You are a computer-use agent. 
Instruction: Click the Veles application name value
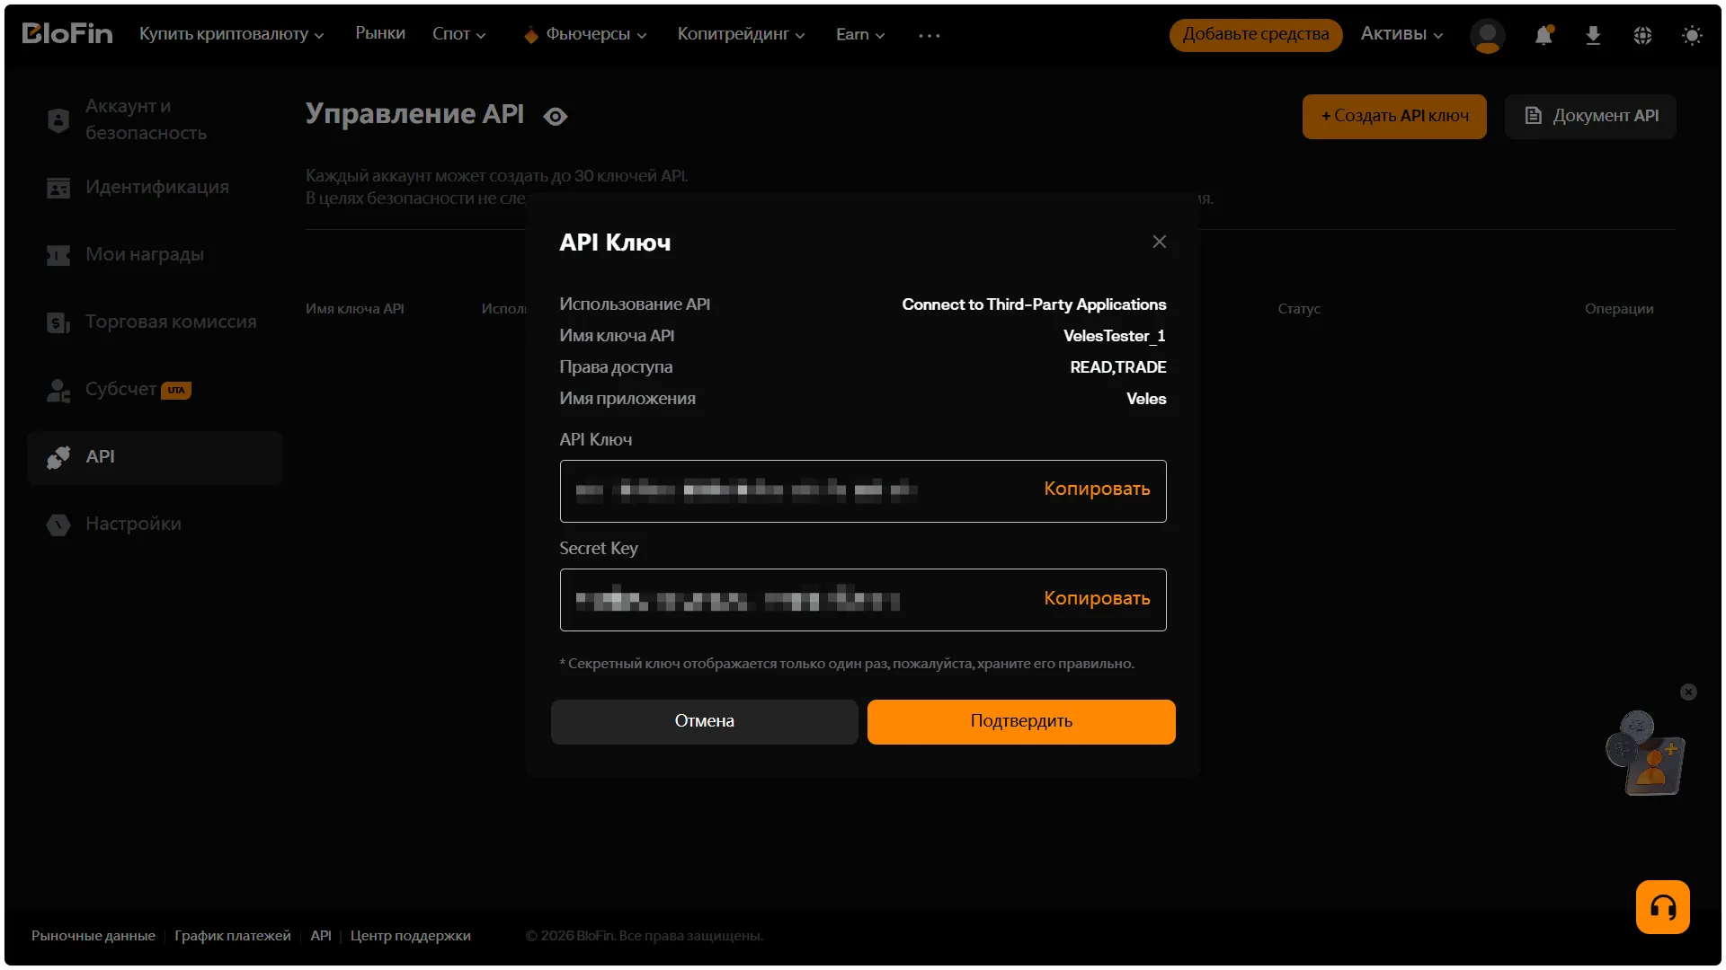[x=1146, y=399]
